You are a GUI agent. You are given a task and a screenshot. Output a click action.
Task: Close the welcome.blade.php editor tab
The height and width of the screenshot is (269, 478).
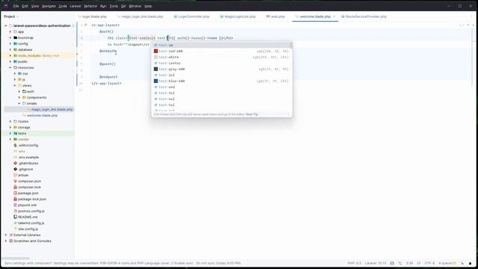[334, 16]
